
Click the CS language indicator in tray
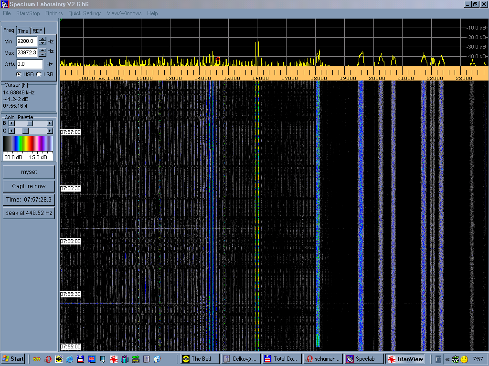pyautogui.click(x=438, y=359)
